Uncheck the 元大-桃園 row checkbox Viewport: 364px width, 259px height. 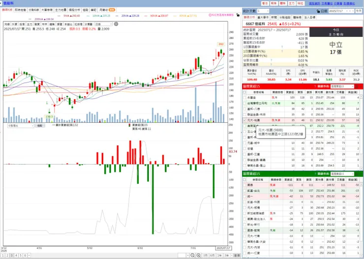(244, 120)
